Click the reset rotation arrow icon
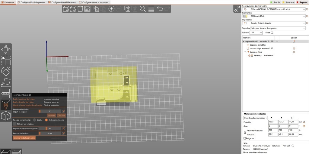The image size is (309, 154). pyautogui.click(x=304, y=126)
